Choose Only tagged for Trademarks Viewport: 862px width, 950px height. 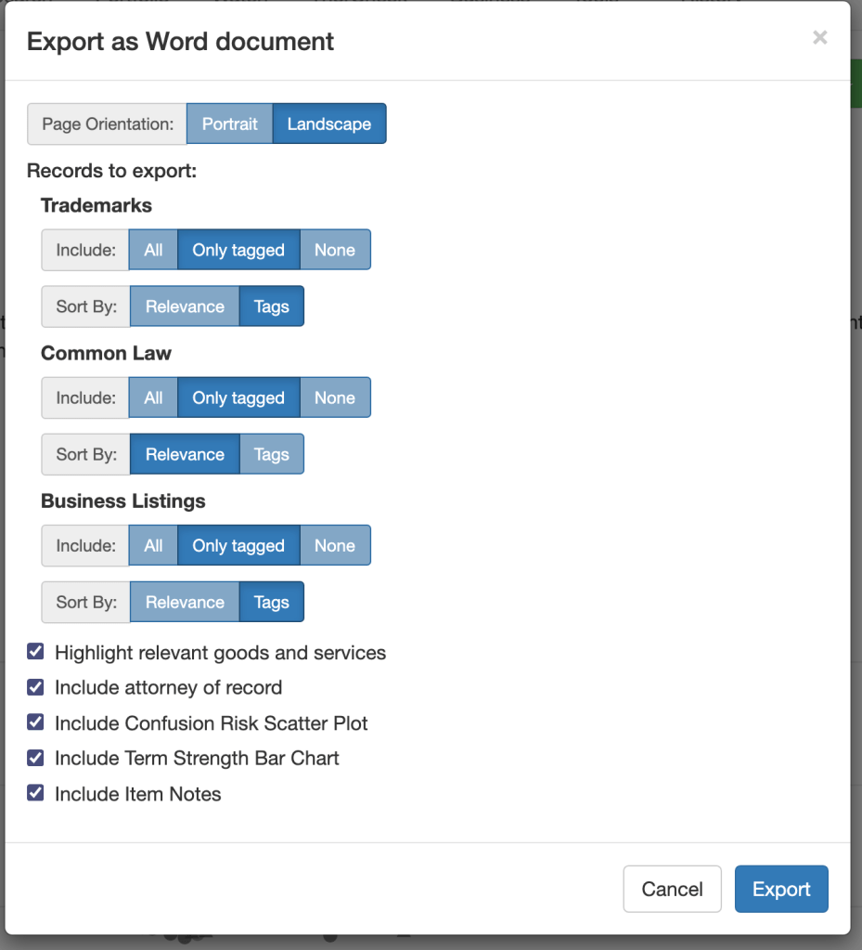pyautogui.click(x=238, y=250)
